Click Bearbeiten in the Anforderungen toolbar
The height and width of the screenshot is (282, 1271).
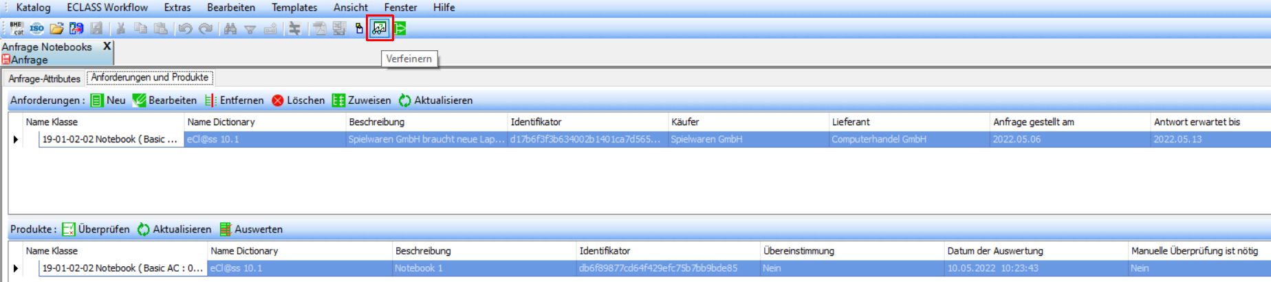pos(165,100)
